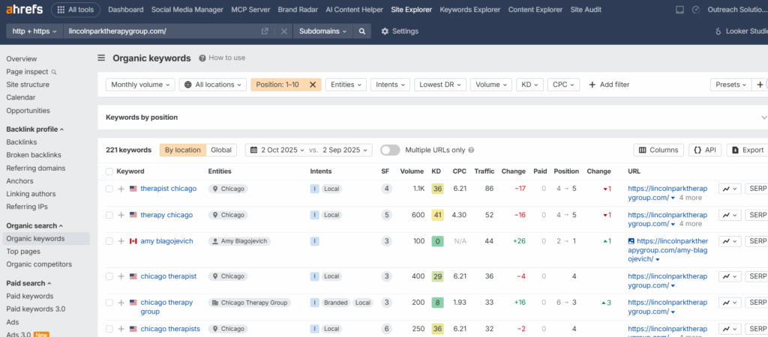Select all keywords header checkbox
The width and height of the screenshot is (768, 337).
(x=109, y=171)
